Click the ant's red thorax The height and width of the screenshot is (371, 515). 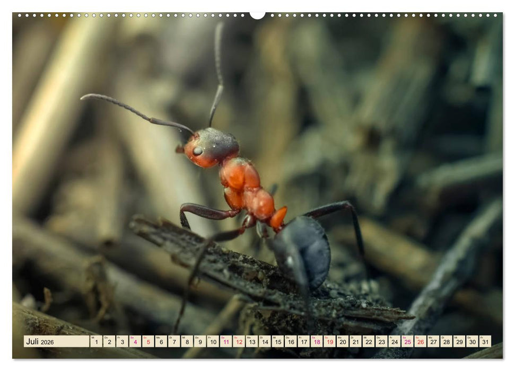(240, 175)
